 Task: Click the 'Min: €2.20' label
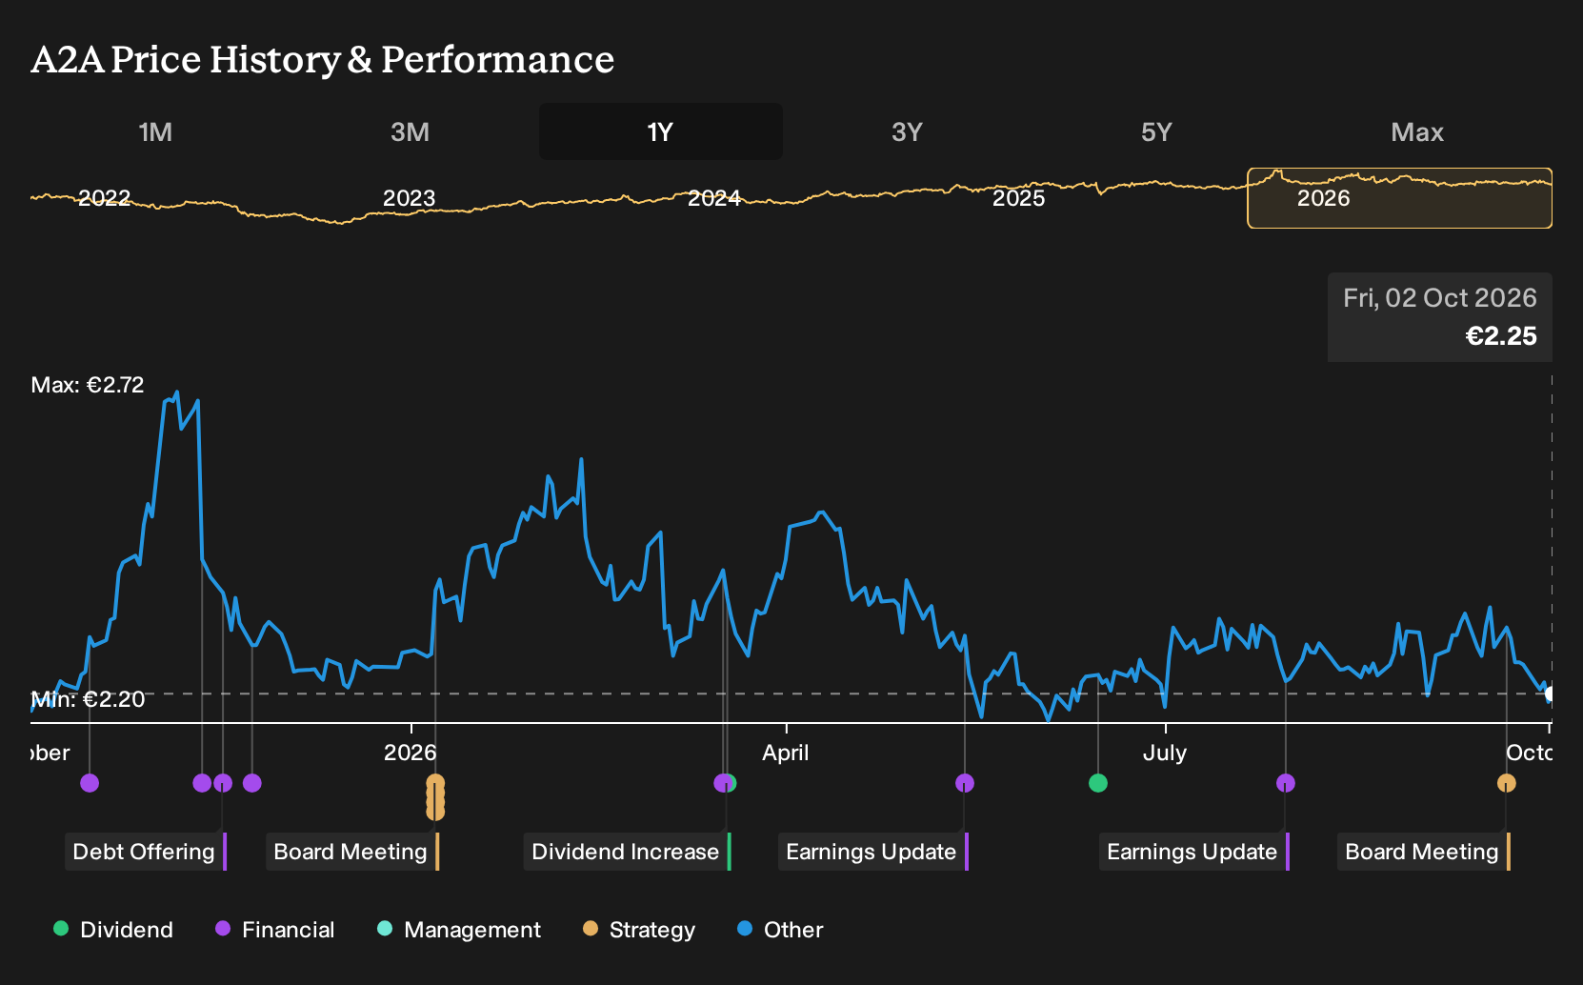[88, 699]
